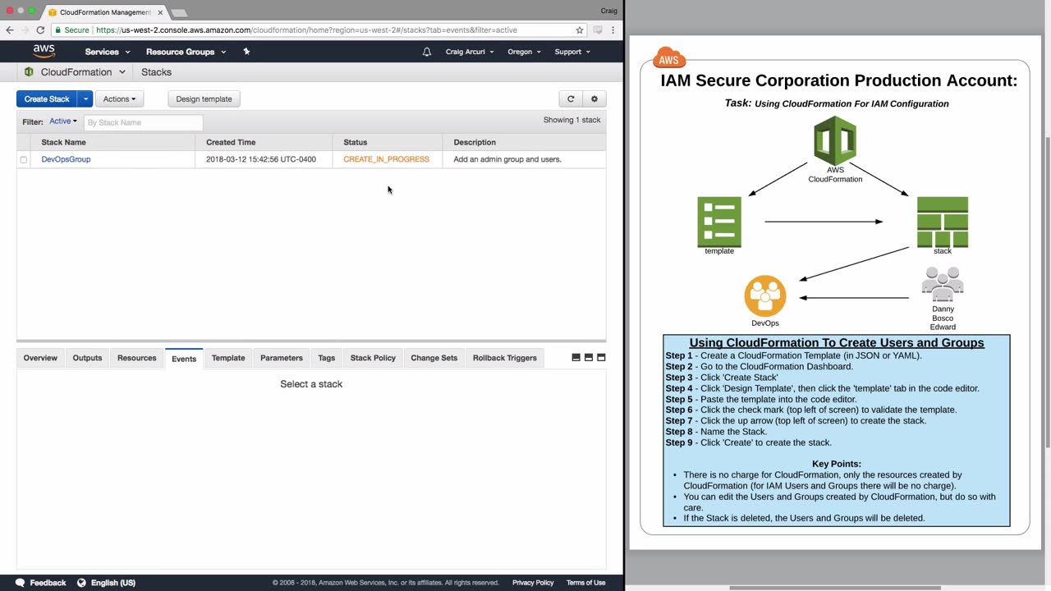Click the green AWS CloudFormation icon in the diagram

pyautogui.click(x=835, y=141)
